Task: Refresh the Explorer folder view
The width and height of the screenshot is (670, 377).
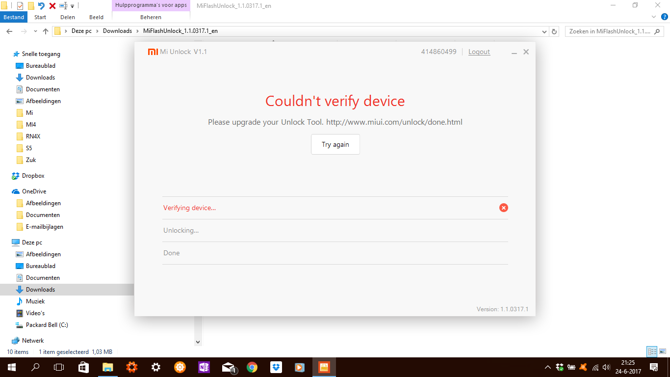Action: (554, 31)
